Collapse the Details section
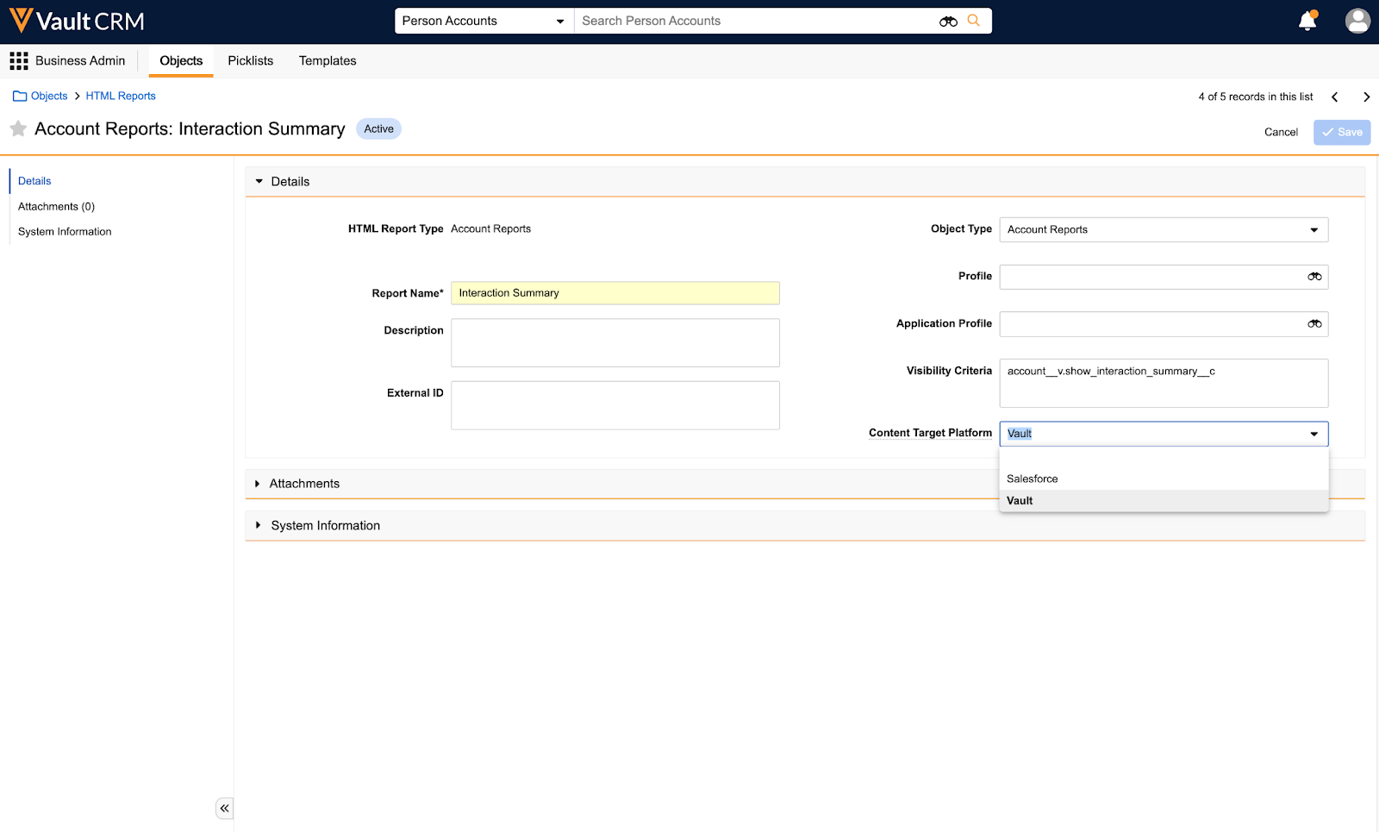 coord(259,182)
